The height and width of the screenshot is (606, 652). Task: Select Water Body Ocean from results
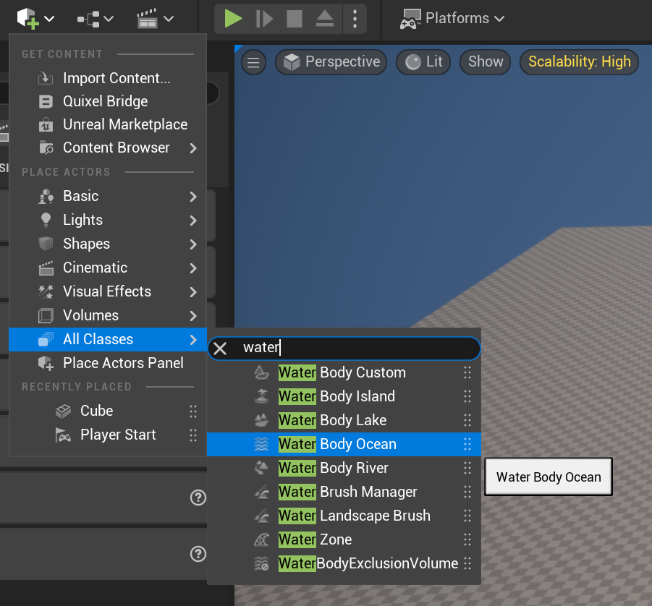pos(344,444)
